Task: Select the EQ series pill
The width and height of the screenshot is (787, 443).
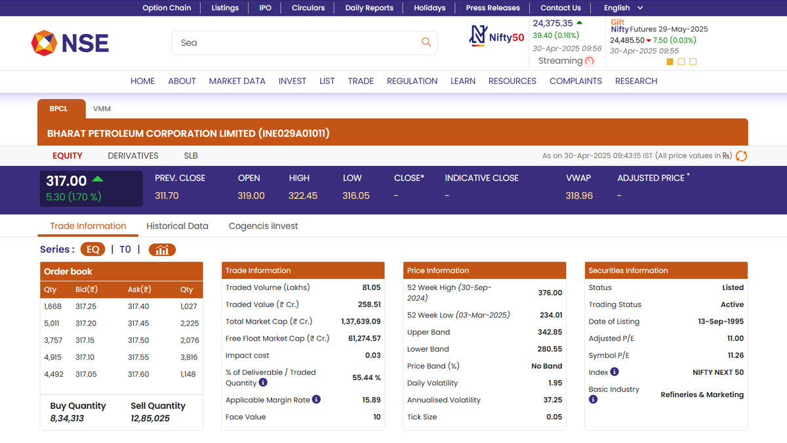Action: [x=92, y=249]
